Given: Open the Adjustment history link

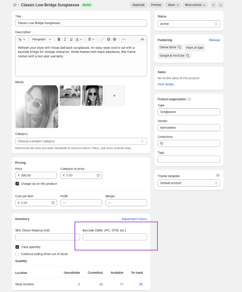Looking at the screenshot, I should 134,219.
